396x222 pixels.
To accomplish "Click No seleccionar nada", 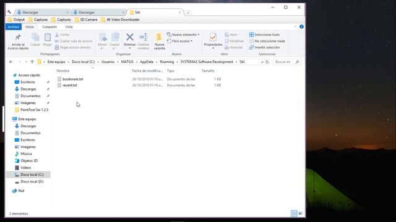I will (267, 41).
